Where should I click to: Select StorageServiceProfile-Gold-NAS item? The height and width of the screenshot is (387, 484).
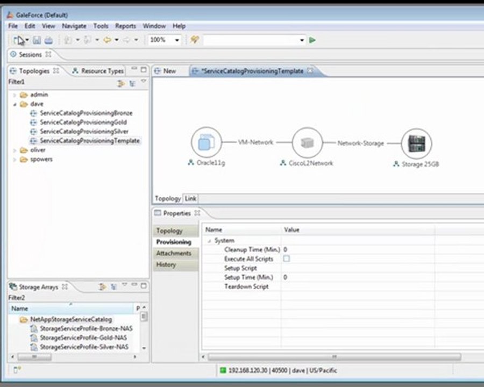click(83, 338)
